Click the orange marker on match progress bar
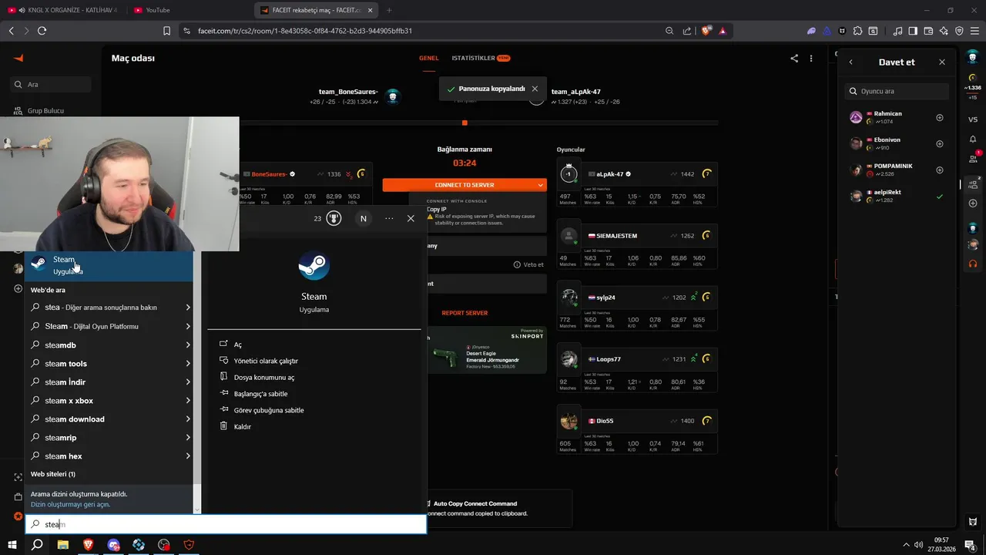This screenshot has height=555, width=986. [x=464, y=123]
